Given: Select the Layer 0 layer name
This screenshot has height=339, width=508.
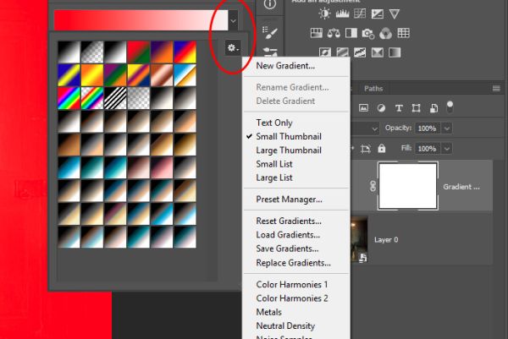Looking at the screenshot, I should pos(386,240).
